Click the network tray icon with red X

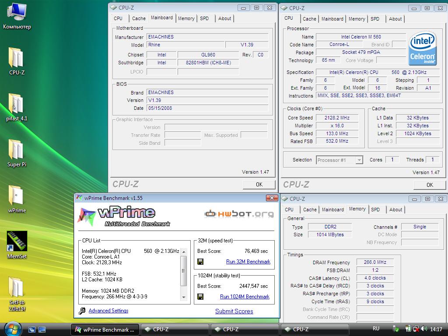pyautogui.click(x=416, y=329)
